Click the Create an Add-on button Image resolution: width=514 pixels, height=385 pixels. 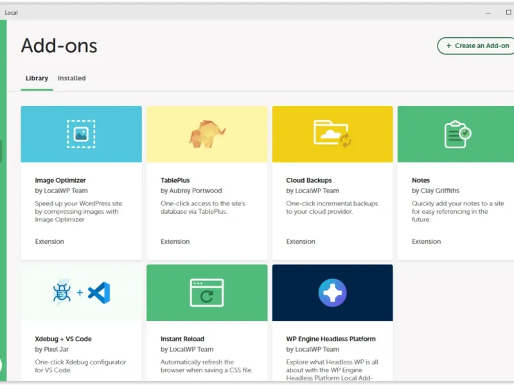click(477, 46)
